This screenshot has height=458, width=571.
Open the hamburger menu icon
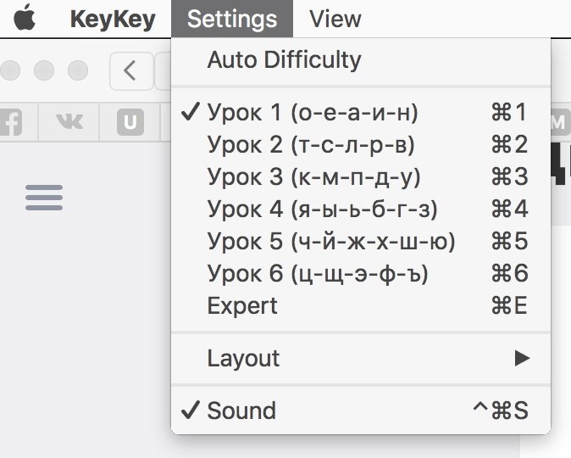coord(44,198)
